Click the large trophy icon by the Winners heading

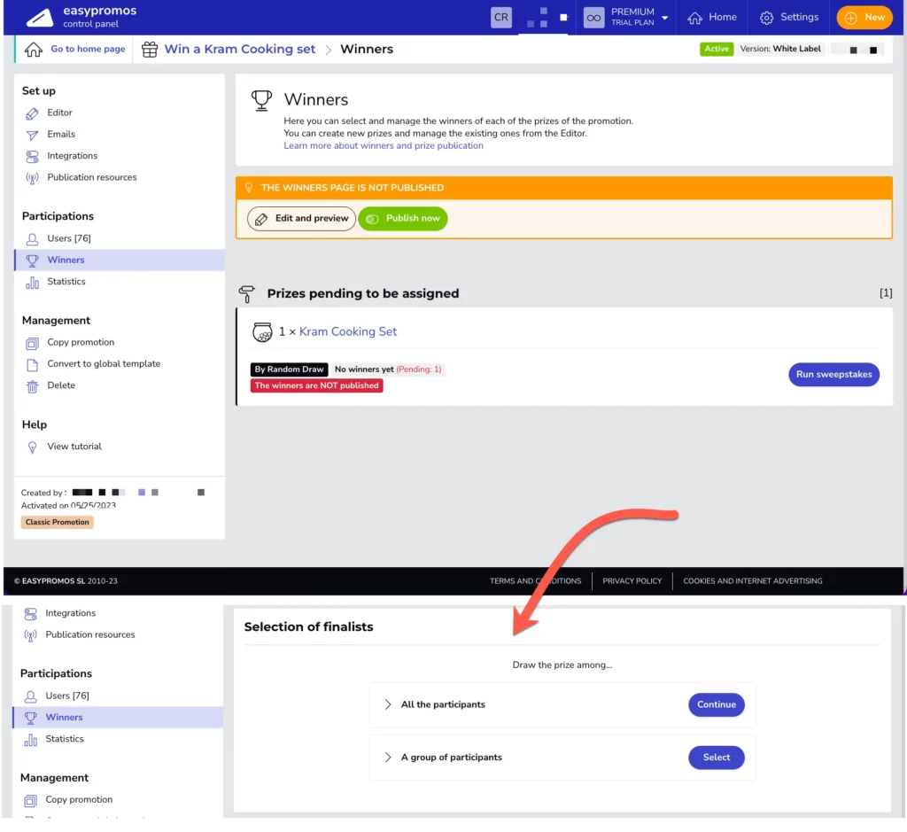(261, 100)
